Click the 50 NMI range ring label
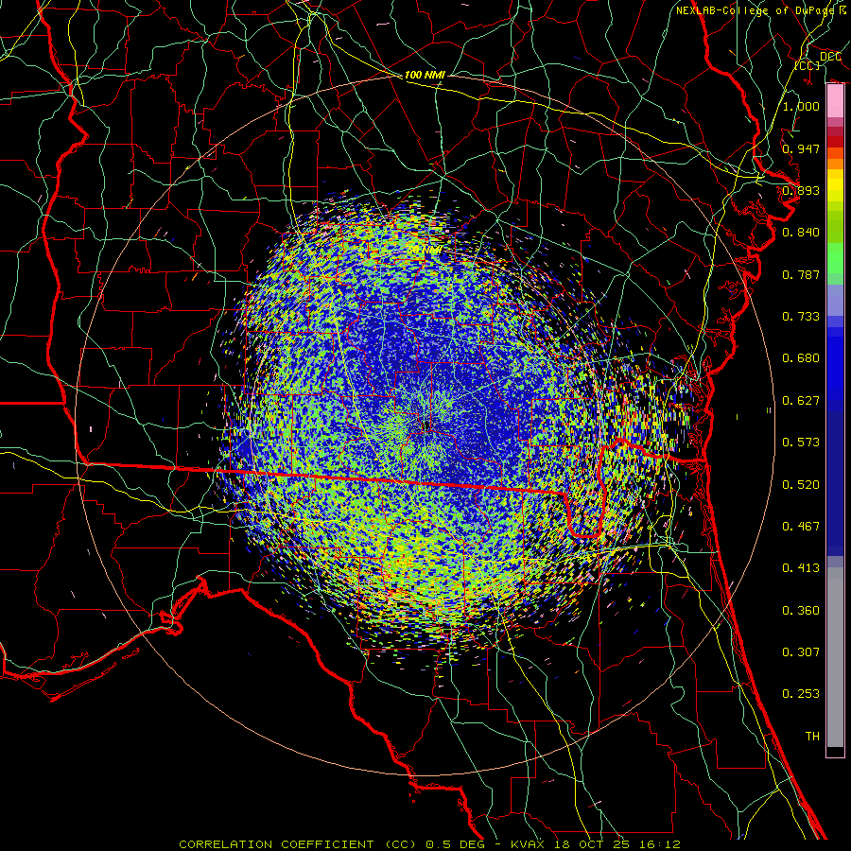The height and width of the screenshot is (851, 851). click(x=425, y=251)
